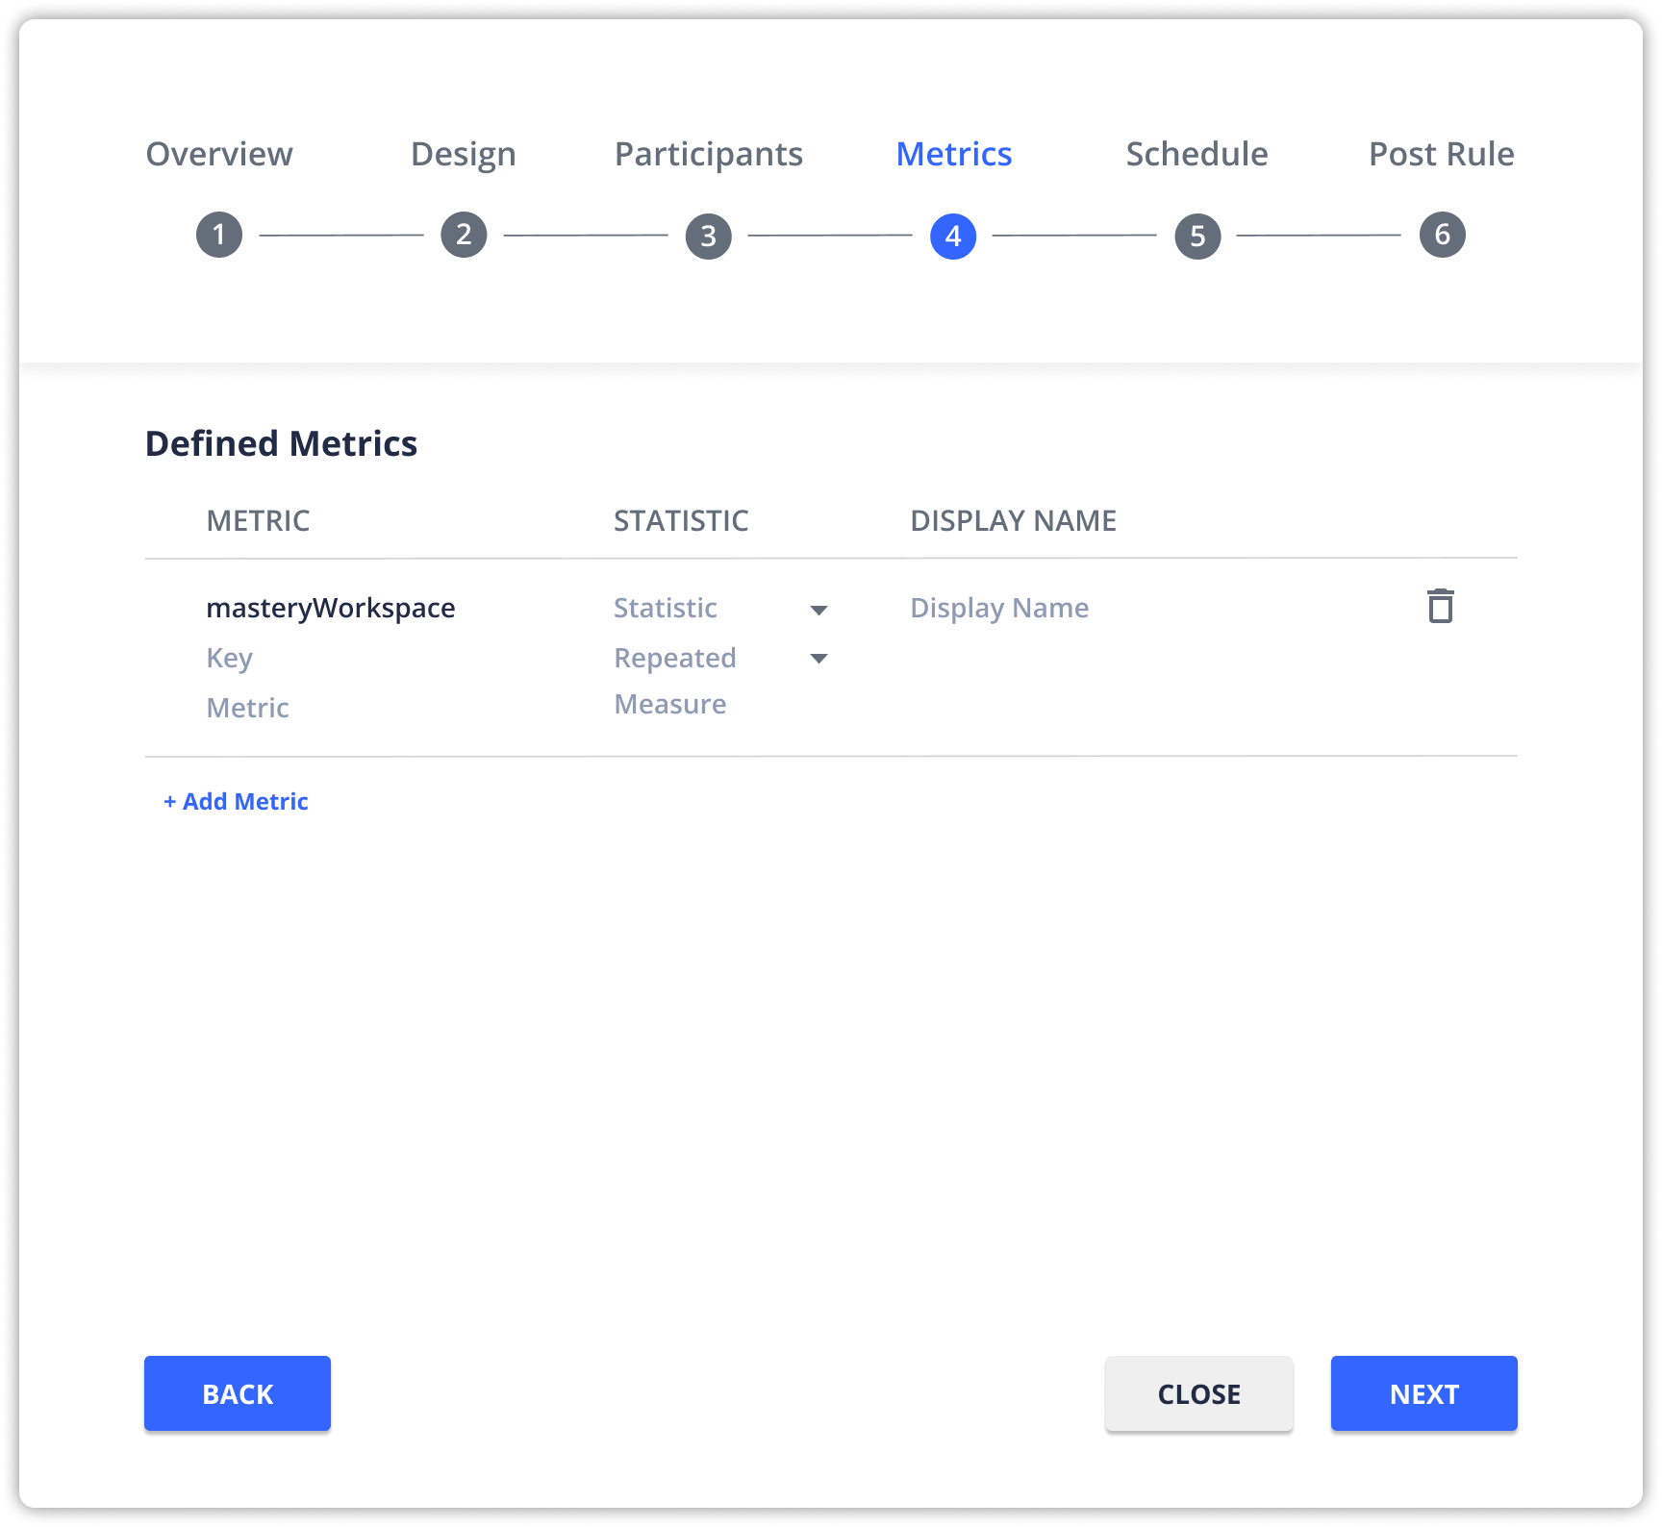This screenshot has width=1662, height=1527.
Task: Click the delete metric trash icon
Action: (1440, 607)
